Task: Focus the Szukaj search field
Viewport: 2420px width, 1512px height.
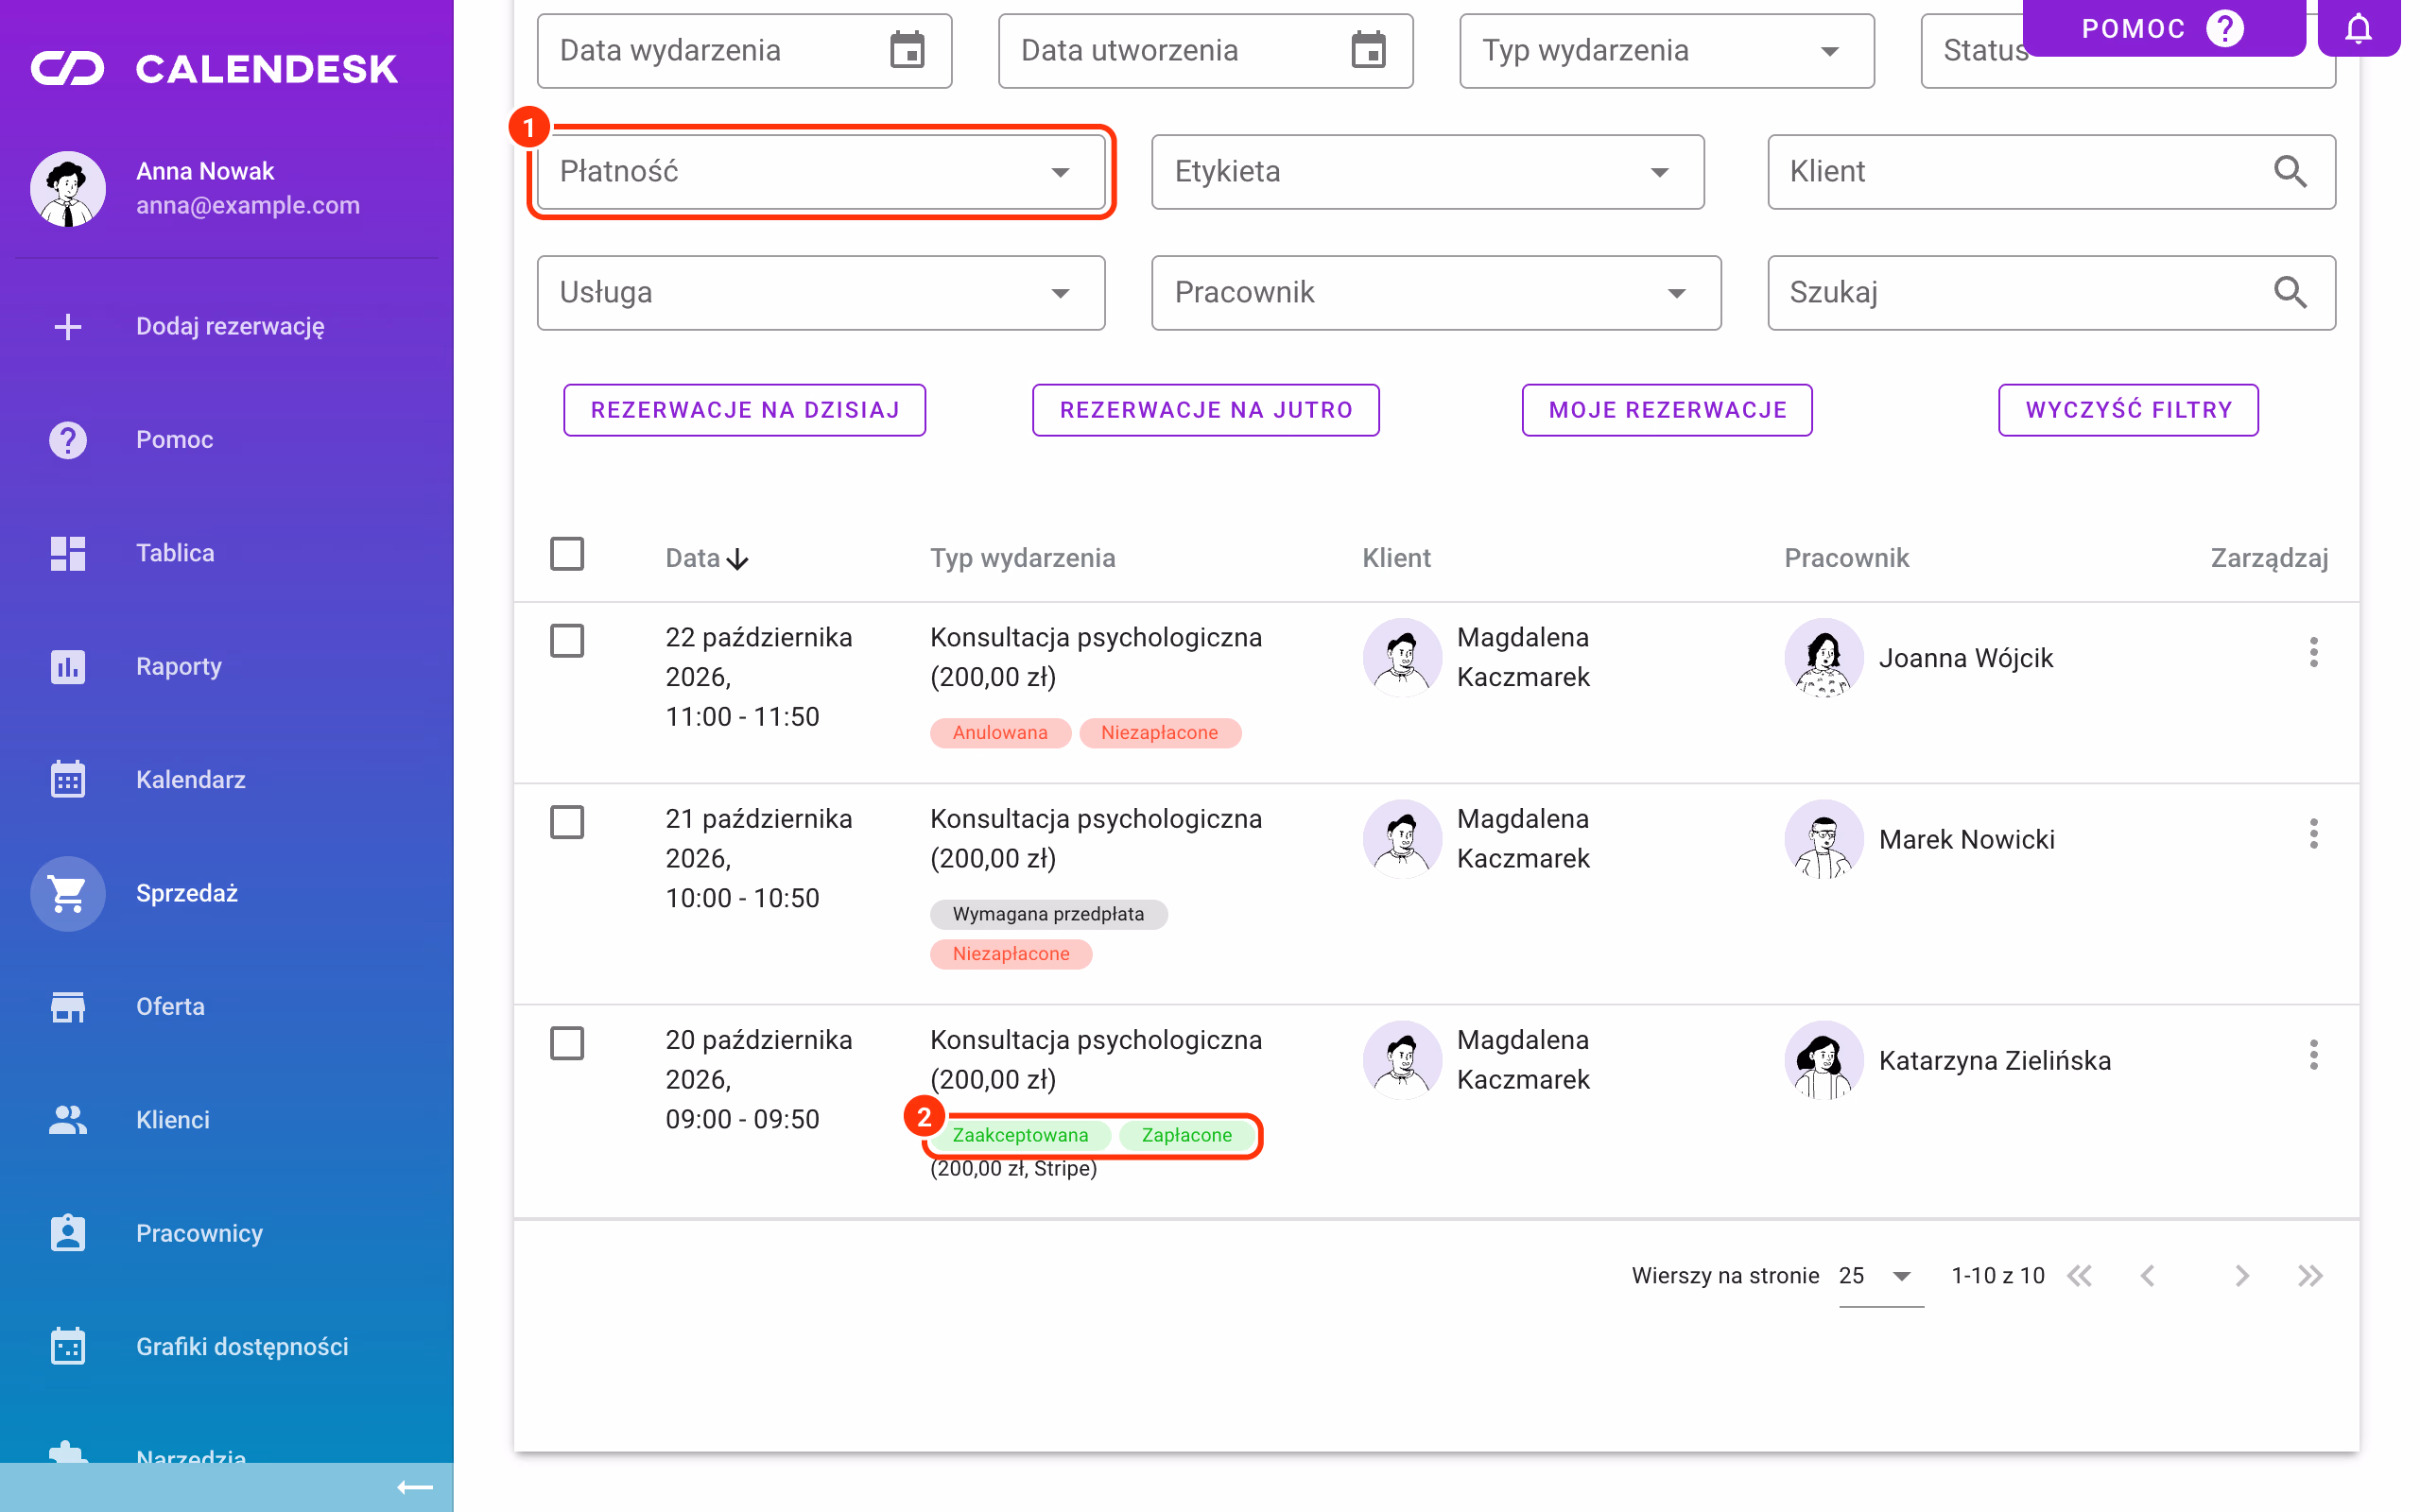Action: tap(2051, 293)
